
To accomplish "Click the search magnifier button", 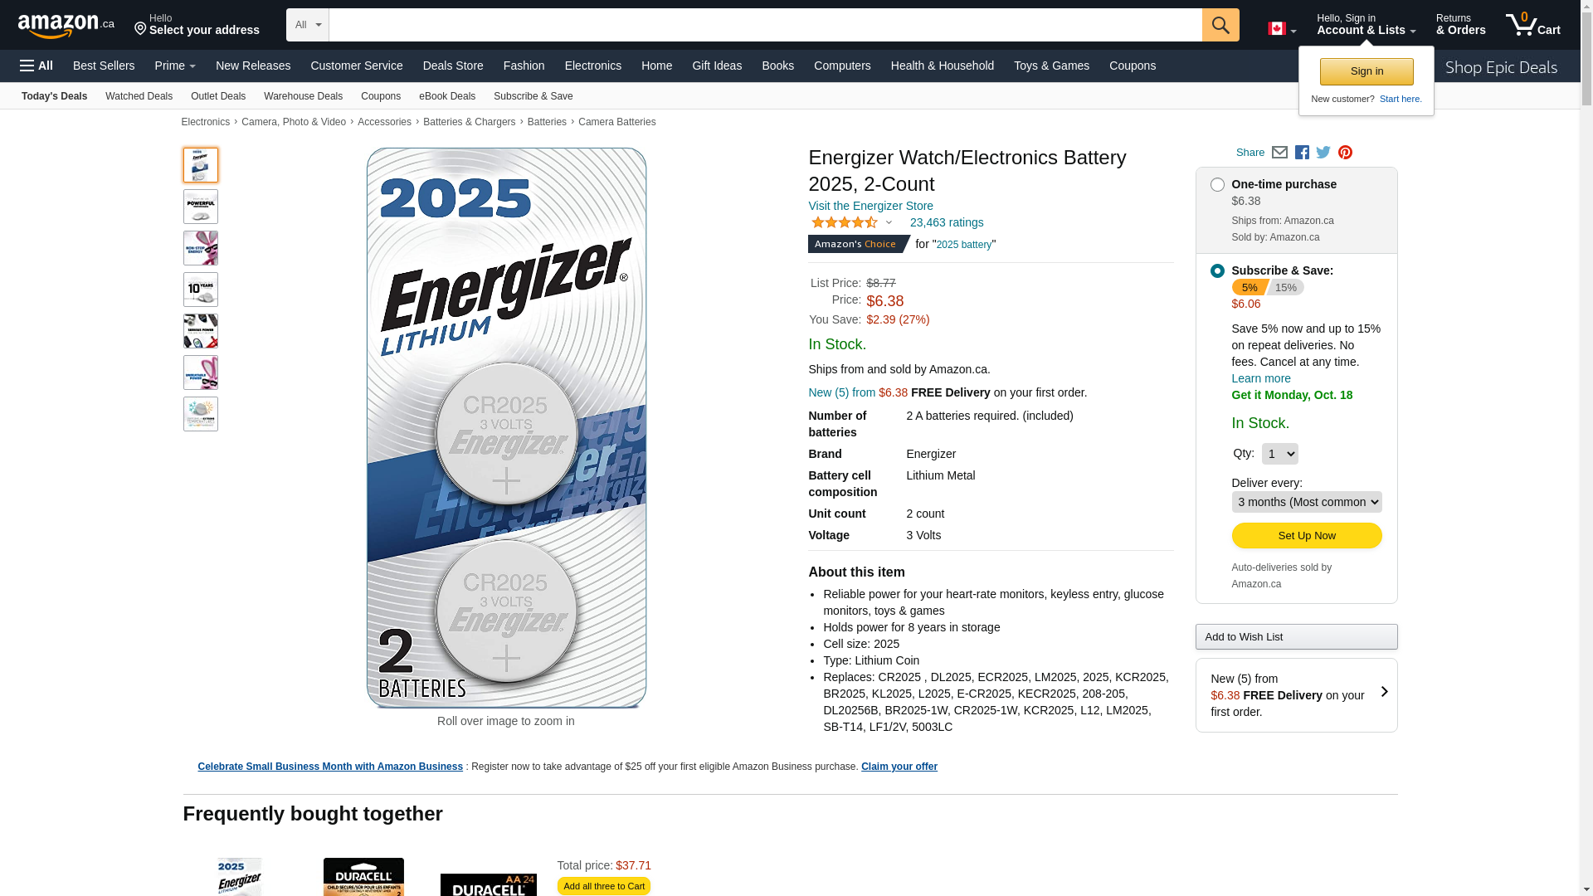I will tap(1220, 25).
